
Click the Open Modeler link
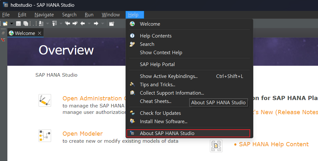click(83, 134)
